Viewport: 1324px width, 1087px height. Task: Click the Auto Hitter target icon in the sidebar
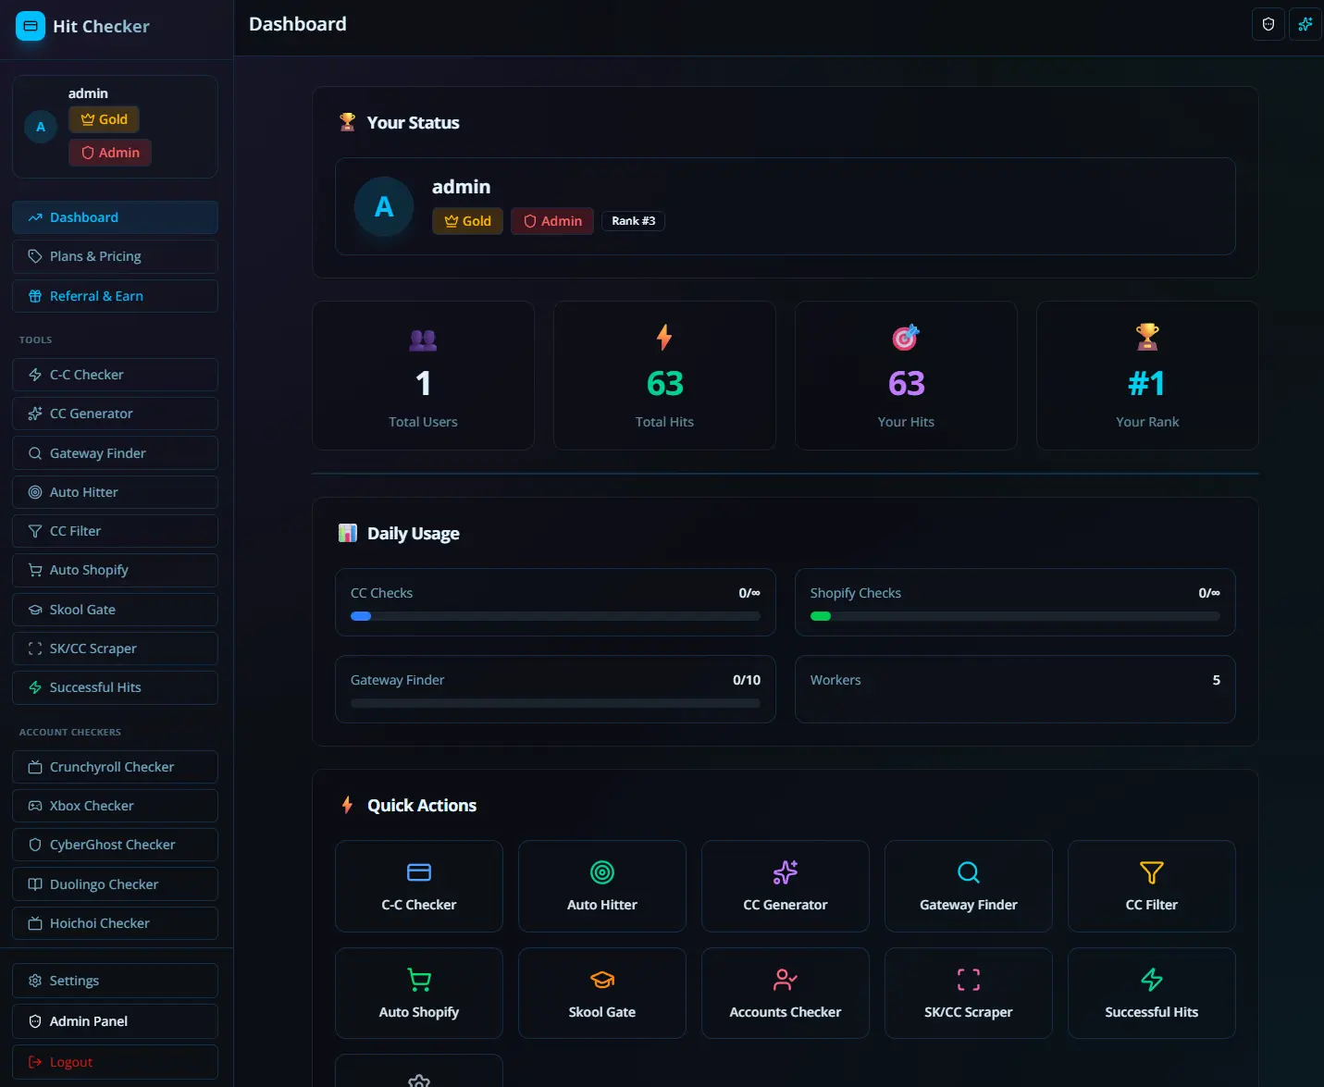point(35,492)
